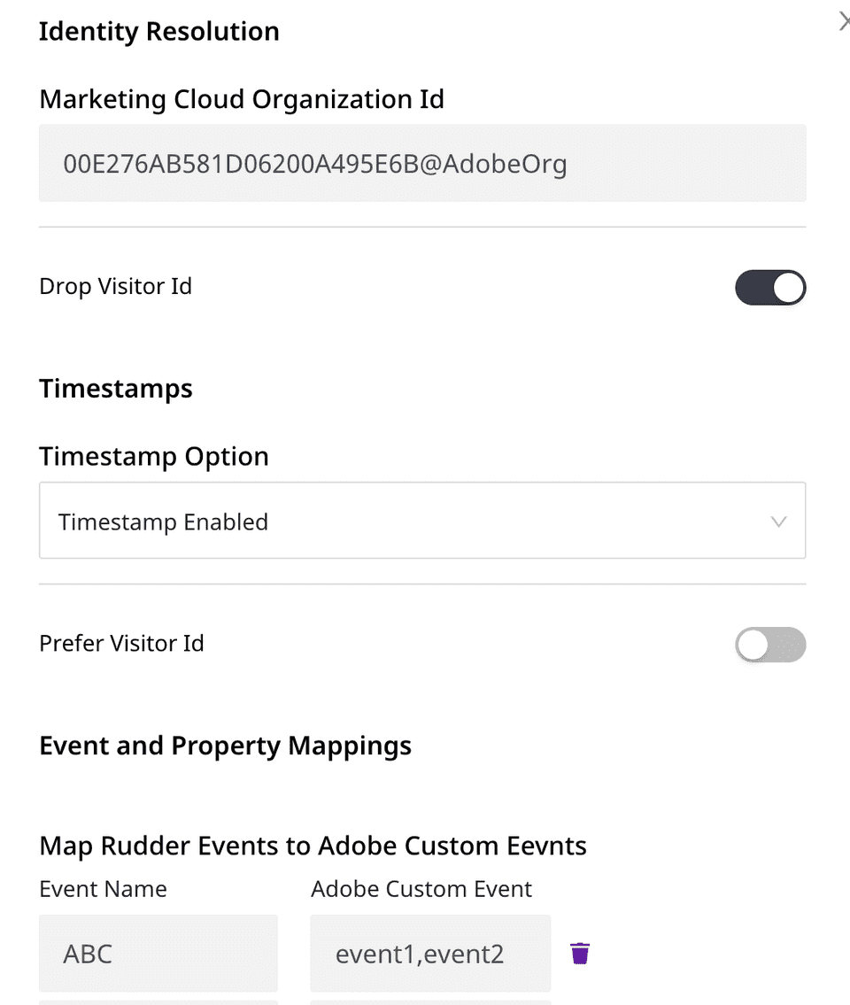Click the Drop Visitor Id label

tap(116, 287)
